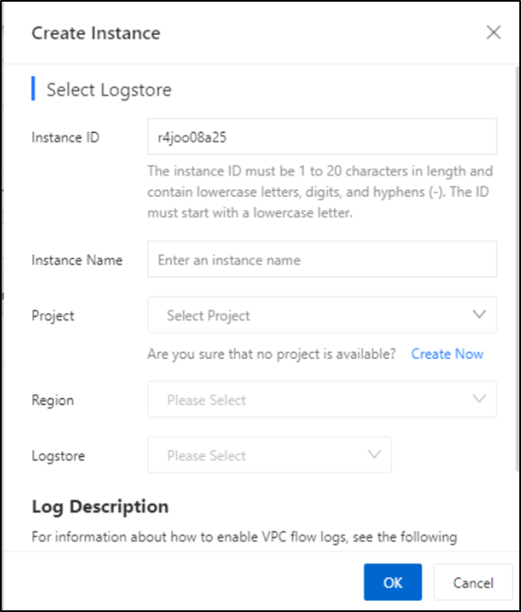
Task: Click the Logstore field's down chevron icon
Action: [x=374, y=454]
